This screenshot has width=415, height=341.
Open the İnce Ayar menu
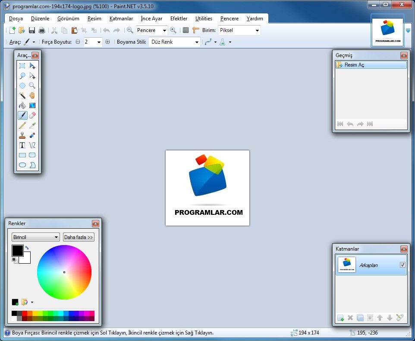point(151,19)
